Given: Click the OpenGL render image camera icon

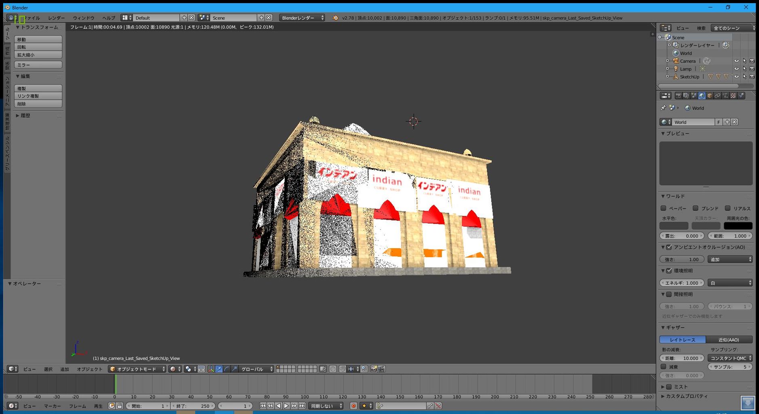Looking at the screenshot, I should 374,369.
